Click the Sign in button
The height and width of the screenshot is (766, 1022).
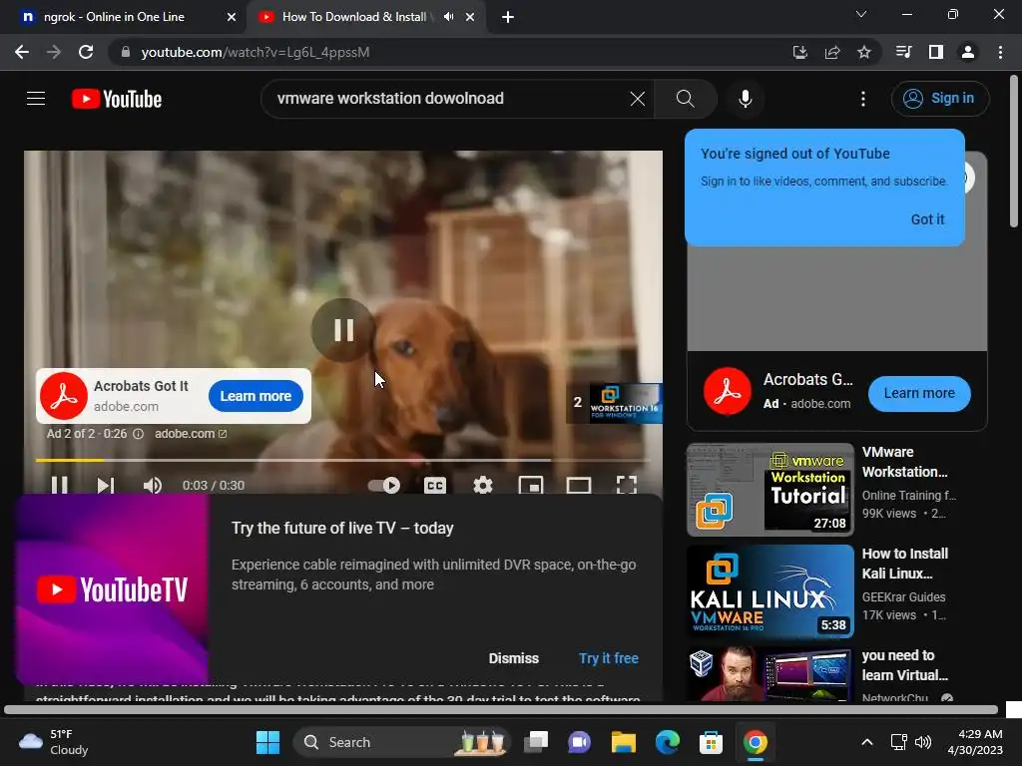pyautogui.click(x=939, y=99)
